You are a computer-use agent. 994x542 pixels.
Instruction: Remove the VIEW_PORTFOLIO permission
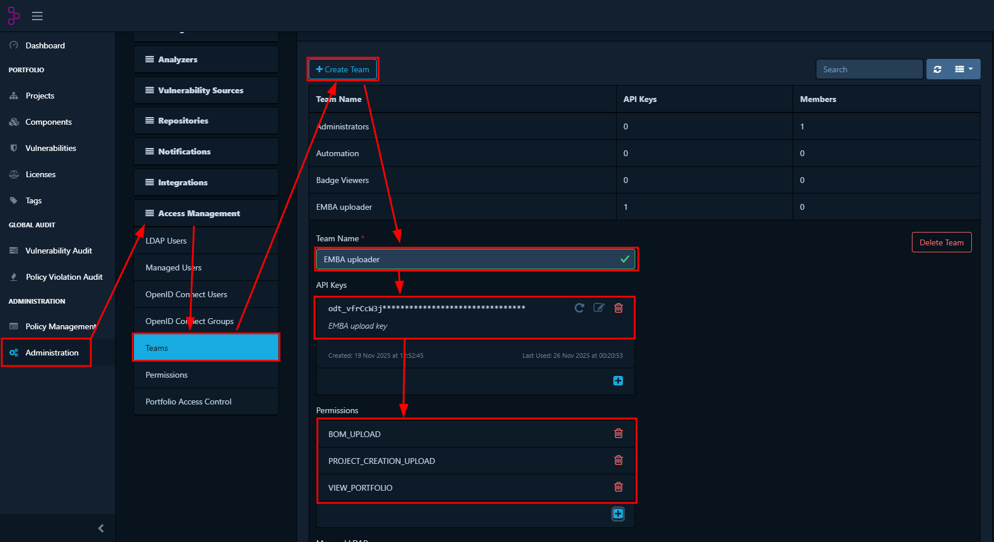pyautogui.click(x=618, y=487)
